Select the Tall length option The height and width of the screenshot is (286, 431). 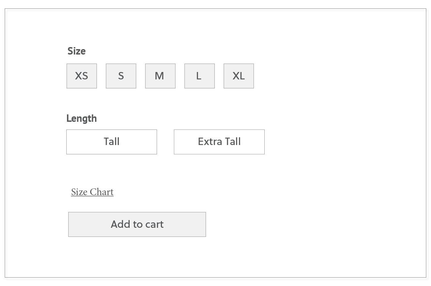pyautogui.click(x=111, y=142)
